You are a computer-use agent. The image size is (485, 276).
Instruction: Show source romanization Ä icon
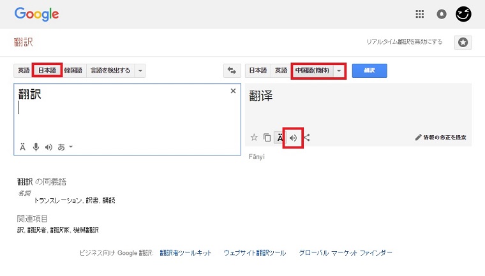pos(22,147)
